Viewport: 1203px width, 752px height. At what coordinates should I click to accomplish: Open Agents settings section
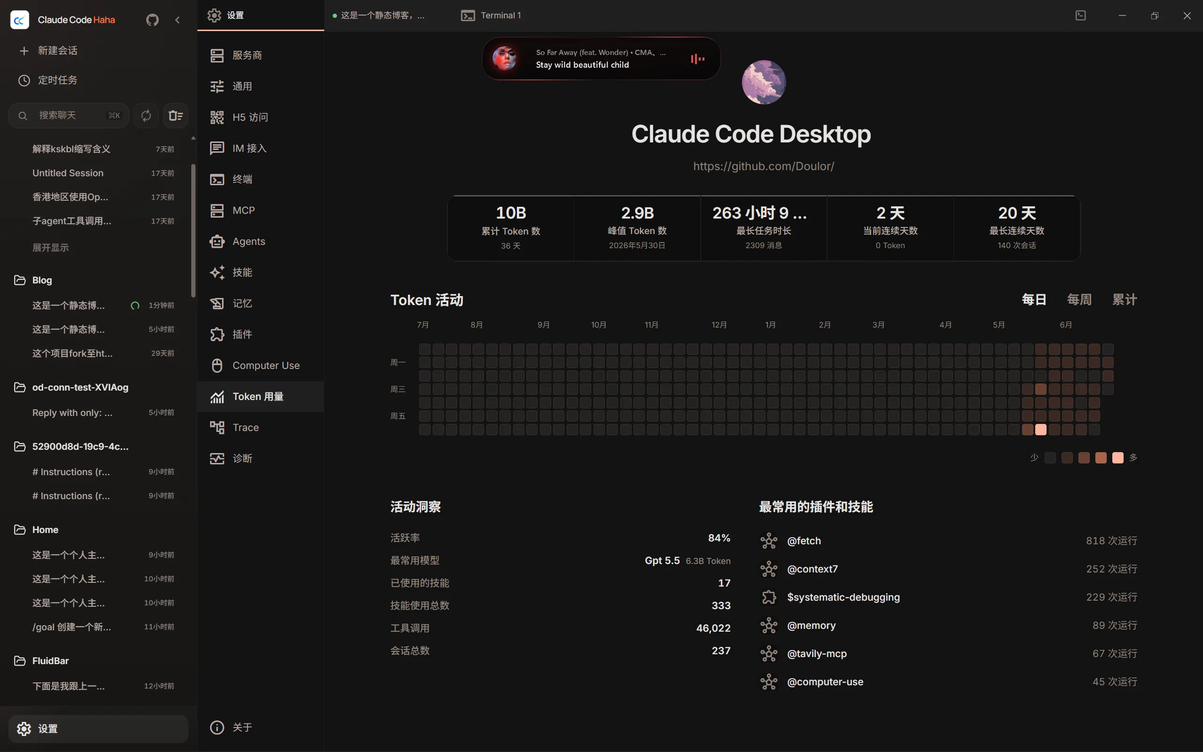[260, 241]
